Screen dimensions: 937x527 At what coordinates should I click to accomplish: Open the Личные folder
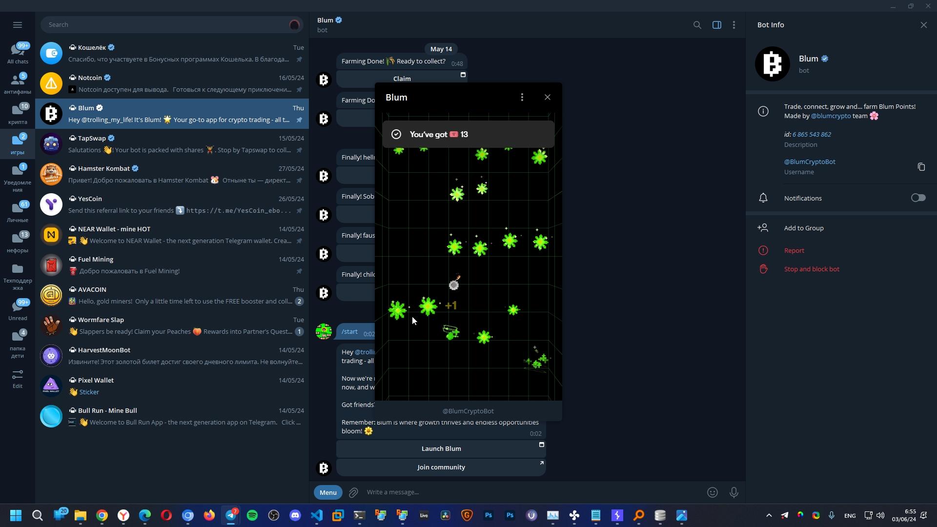click(x=18, y=212)
